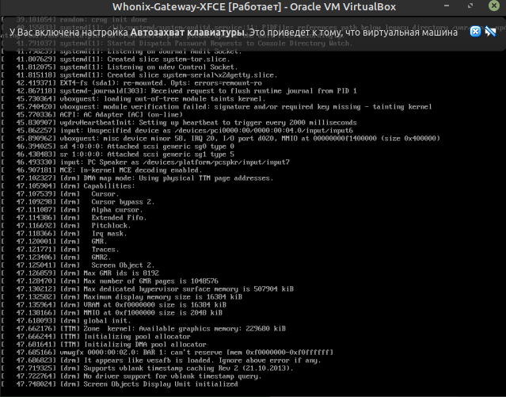This screenshot has width=506, height=397.
Task: Click the window title 'Whonix-Gateway-XFCE [Работает]'
Action: (x=197, y=6)
